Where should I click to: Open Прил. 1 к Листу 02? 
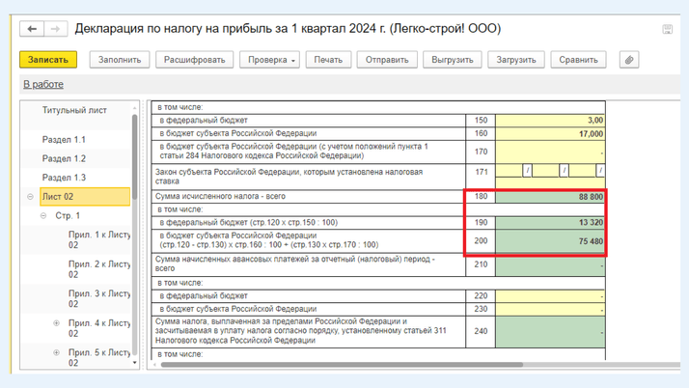pos(99,240)
